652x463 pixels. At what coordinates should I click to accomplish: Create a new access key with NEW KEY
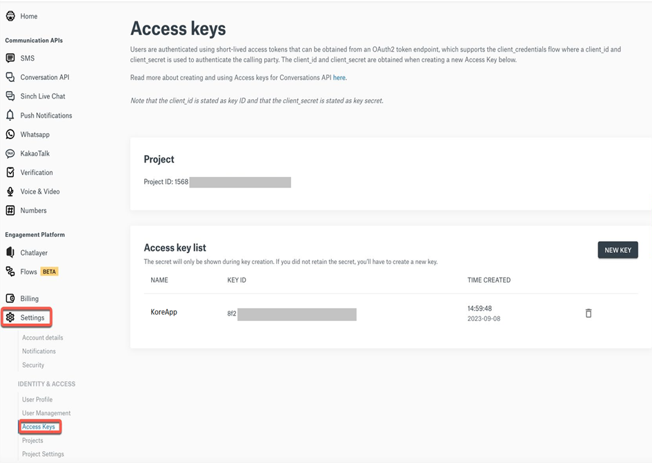tap(618, 249)
